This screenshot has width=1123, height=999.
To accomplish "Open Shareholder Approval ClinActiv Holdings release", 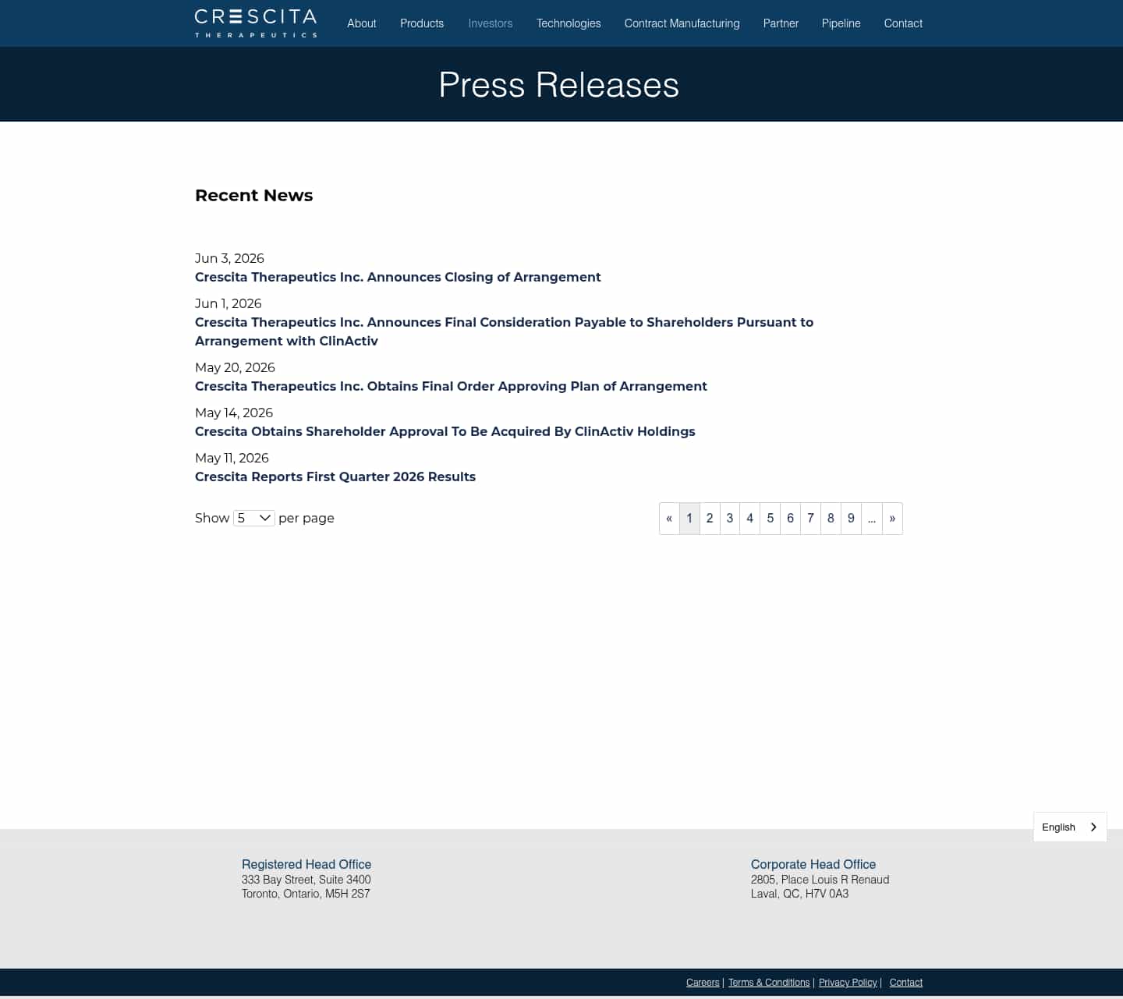I will [445, 431].
